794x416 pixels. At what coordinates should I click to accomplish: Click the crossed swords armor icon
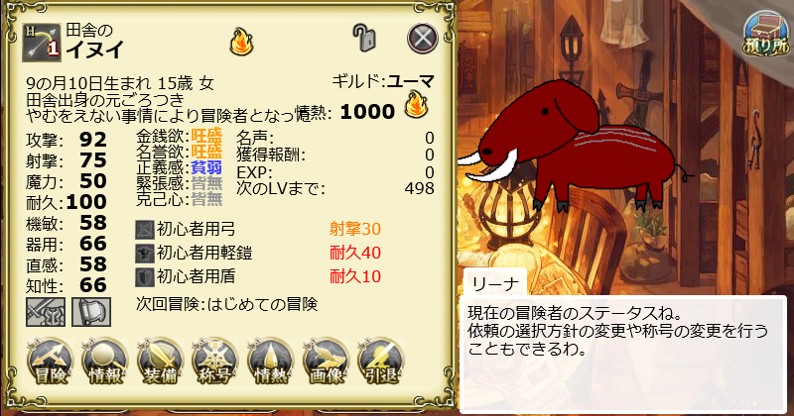tap(46, 311)
